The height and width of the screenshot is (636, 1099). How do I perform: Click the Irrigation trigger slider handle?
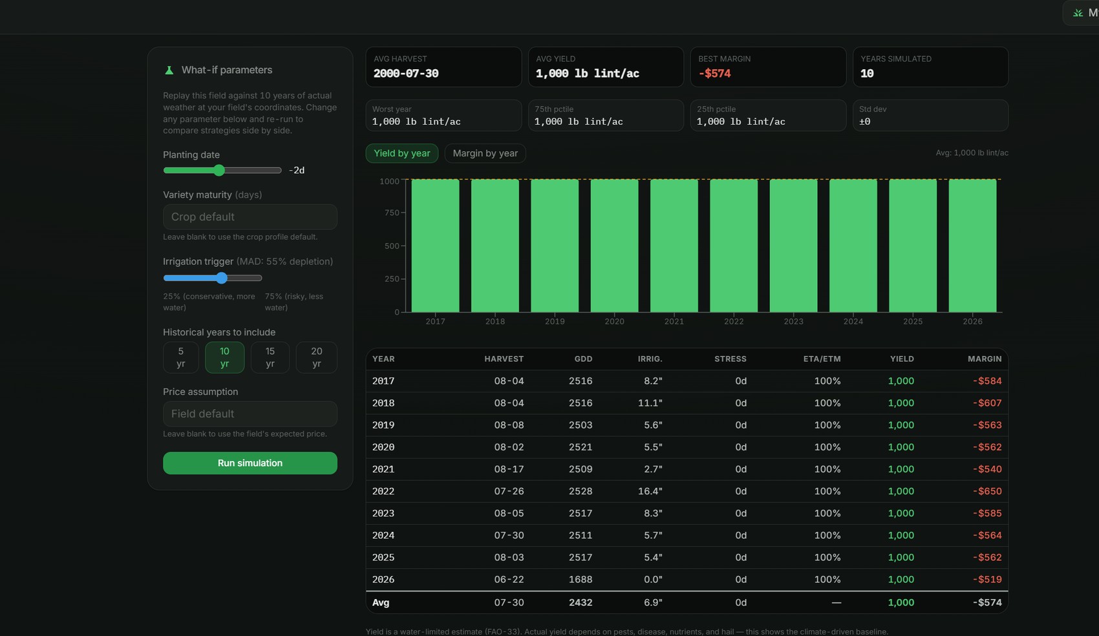coord(222,278)
